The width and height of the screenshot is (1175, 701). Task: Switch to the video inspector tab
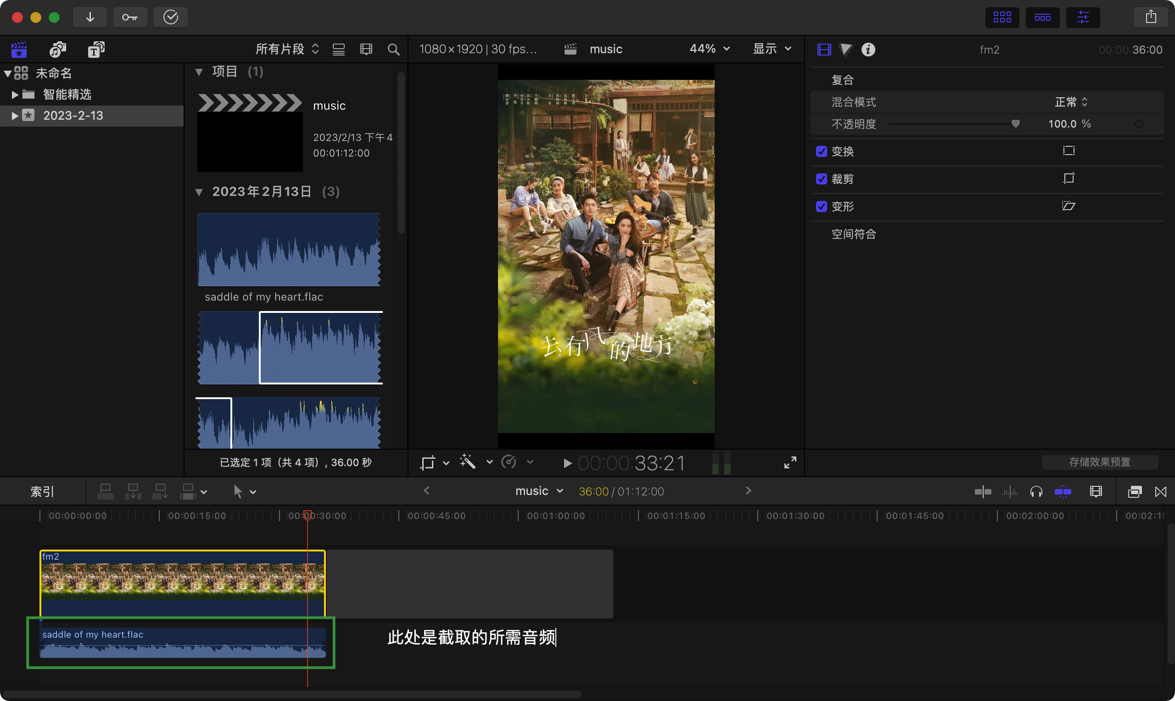pos(824,49)
